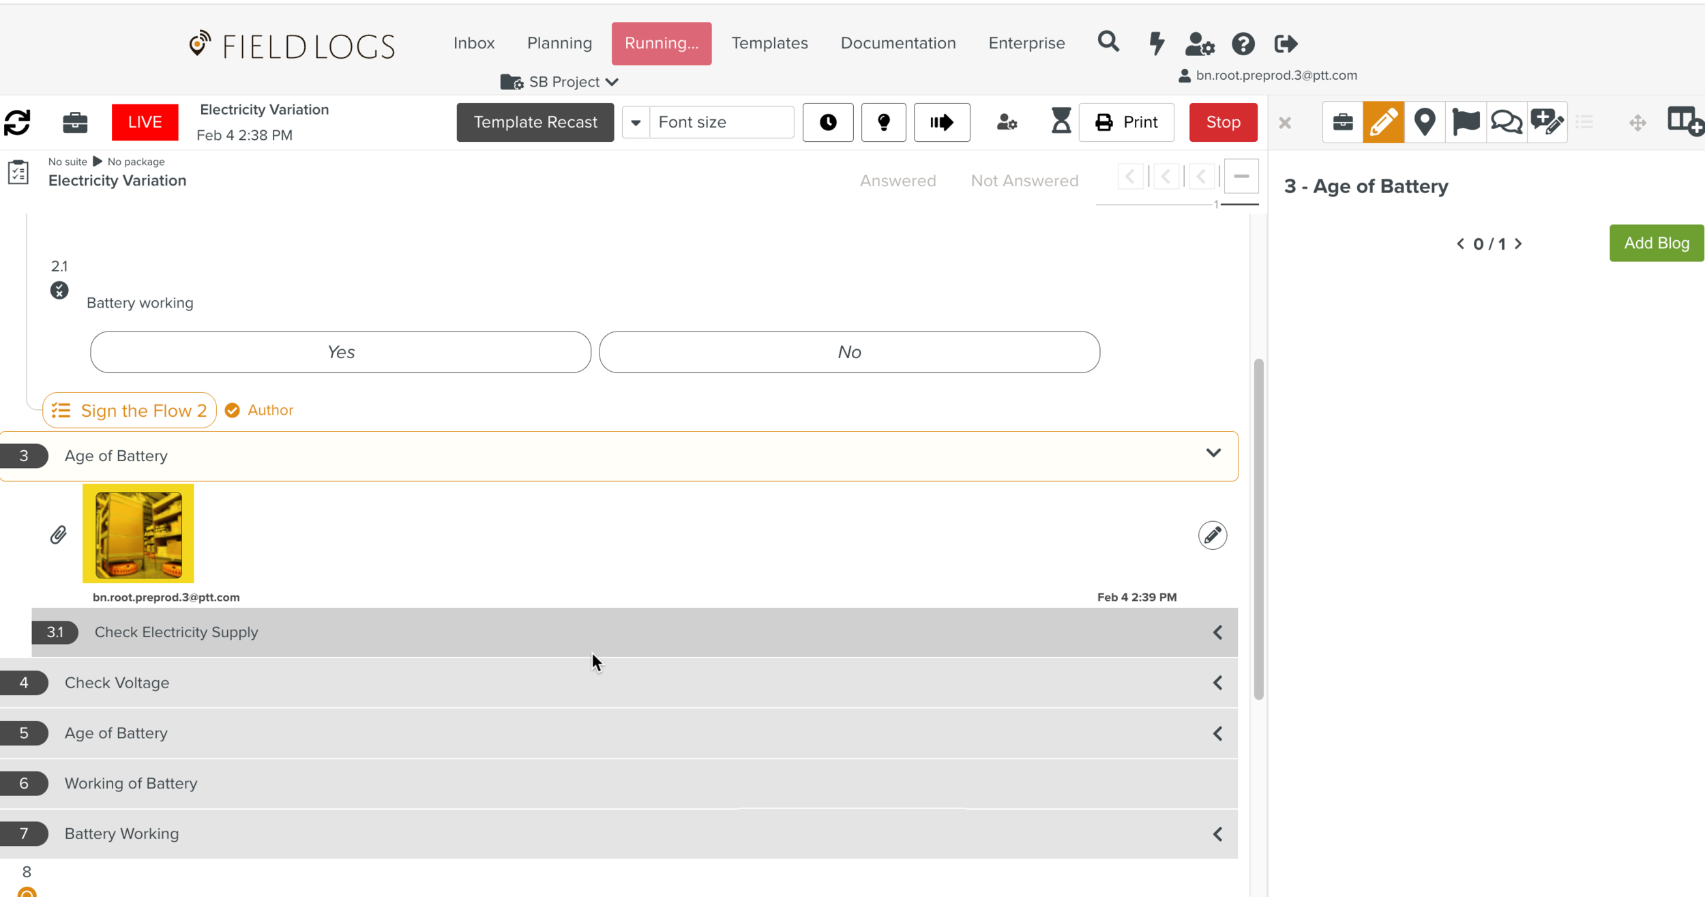This screenshot has height=897, width=1705.
Task: Select the flag tool in right panel
Action: 1465,122
